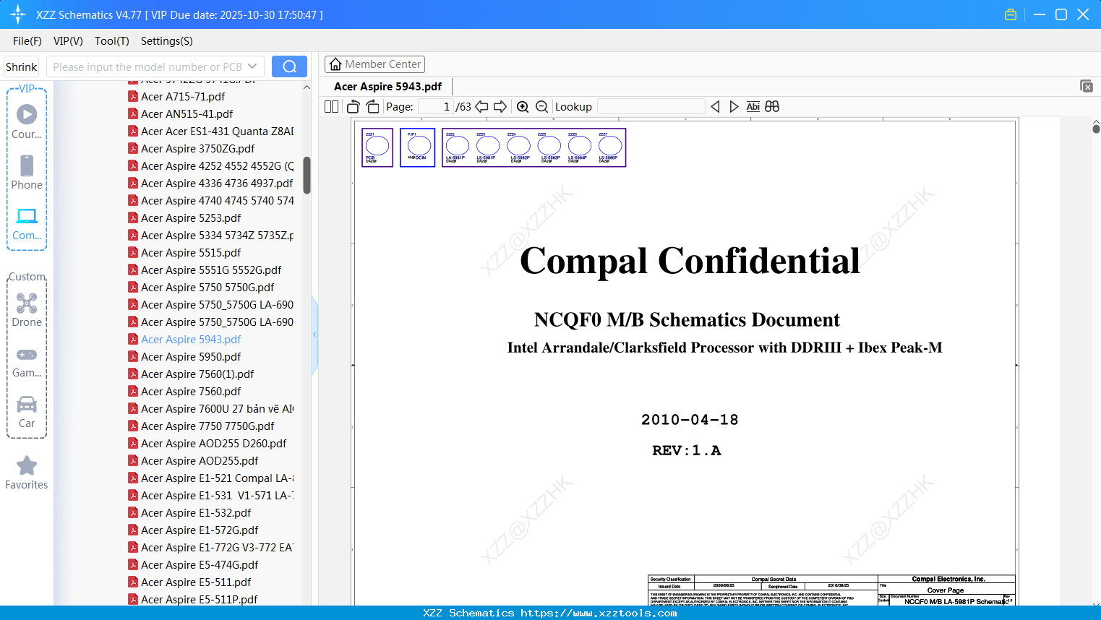This screenshot has width=1101, height=620.
Task: Focus the Page number field
Action: coord(436,107)
